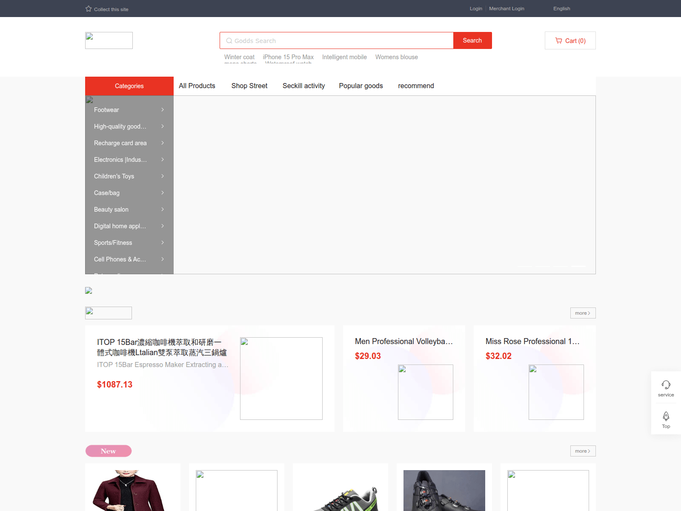The height and width of the screenshot is (511, 681).
Task: Click the magnifier icon inside the search bar
Action: 229,40
